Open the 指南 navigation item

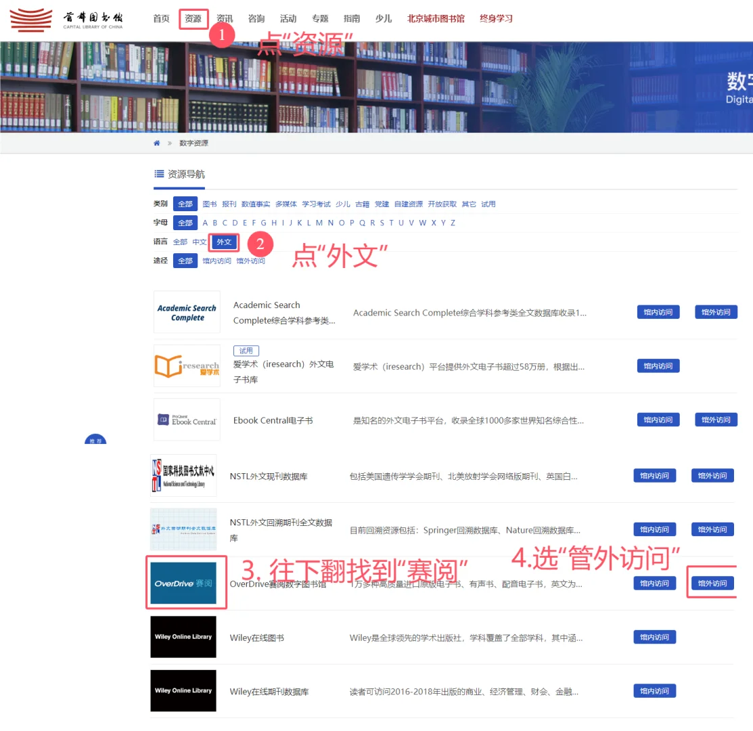352,19
